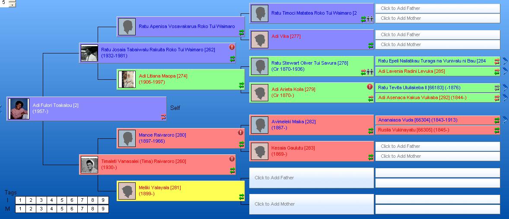Image resolution: width=509 pixels, height=219 pixels.
Task: Expand ancestors of Ananaiasa Vuda using blue chevron
Action: pos(505,120)
